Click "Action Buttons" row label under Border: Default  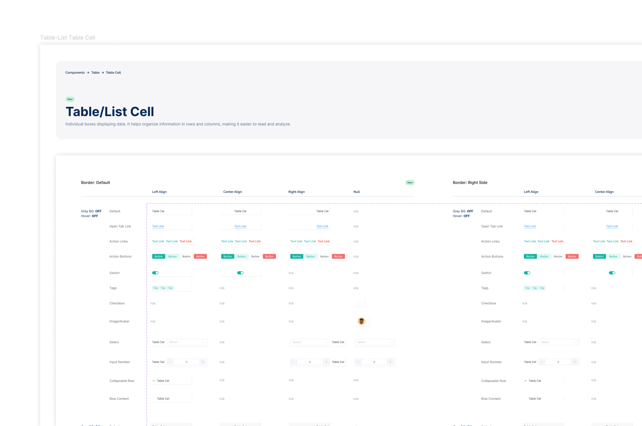coord(120,257)
